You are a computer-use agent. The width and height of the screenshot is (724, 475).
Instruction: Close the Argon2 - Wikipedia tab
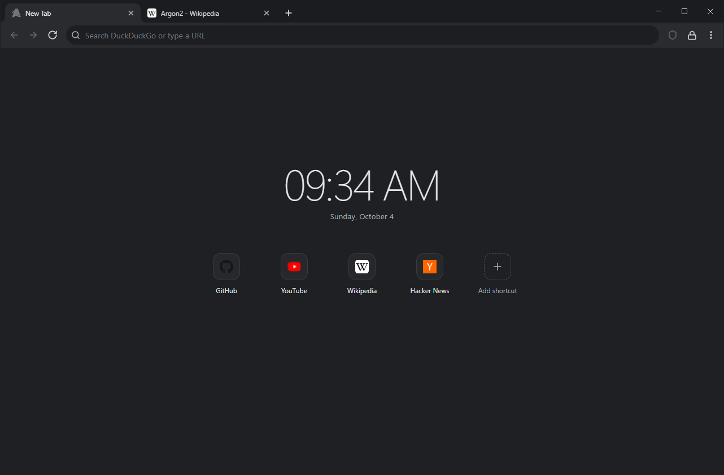(267, 13)
